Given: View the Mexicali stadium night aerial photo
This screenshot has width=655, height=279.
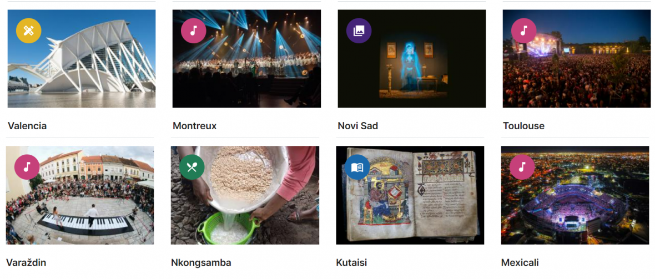Looking at the screenshot, I should tap(575, 195).
